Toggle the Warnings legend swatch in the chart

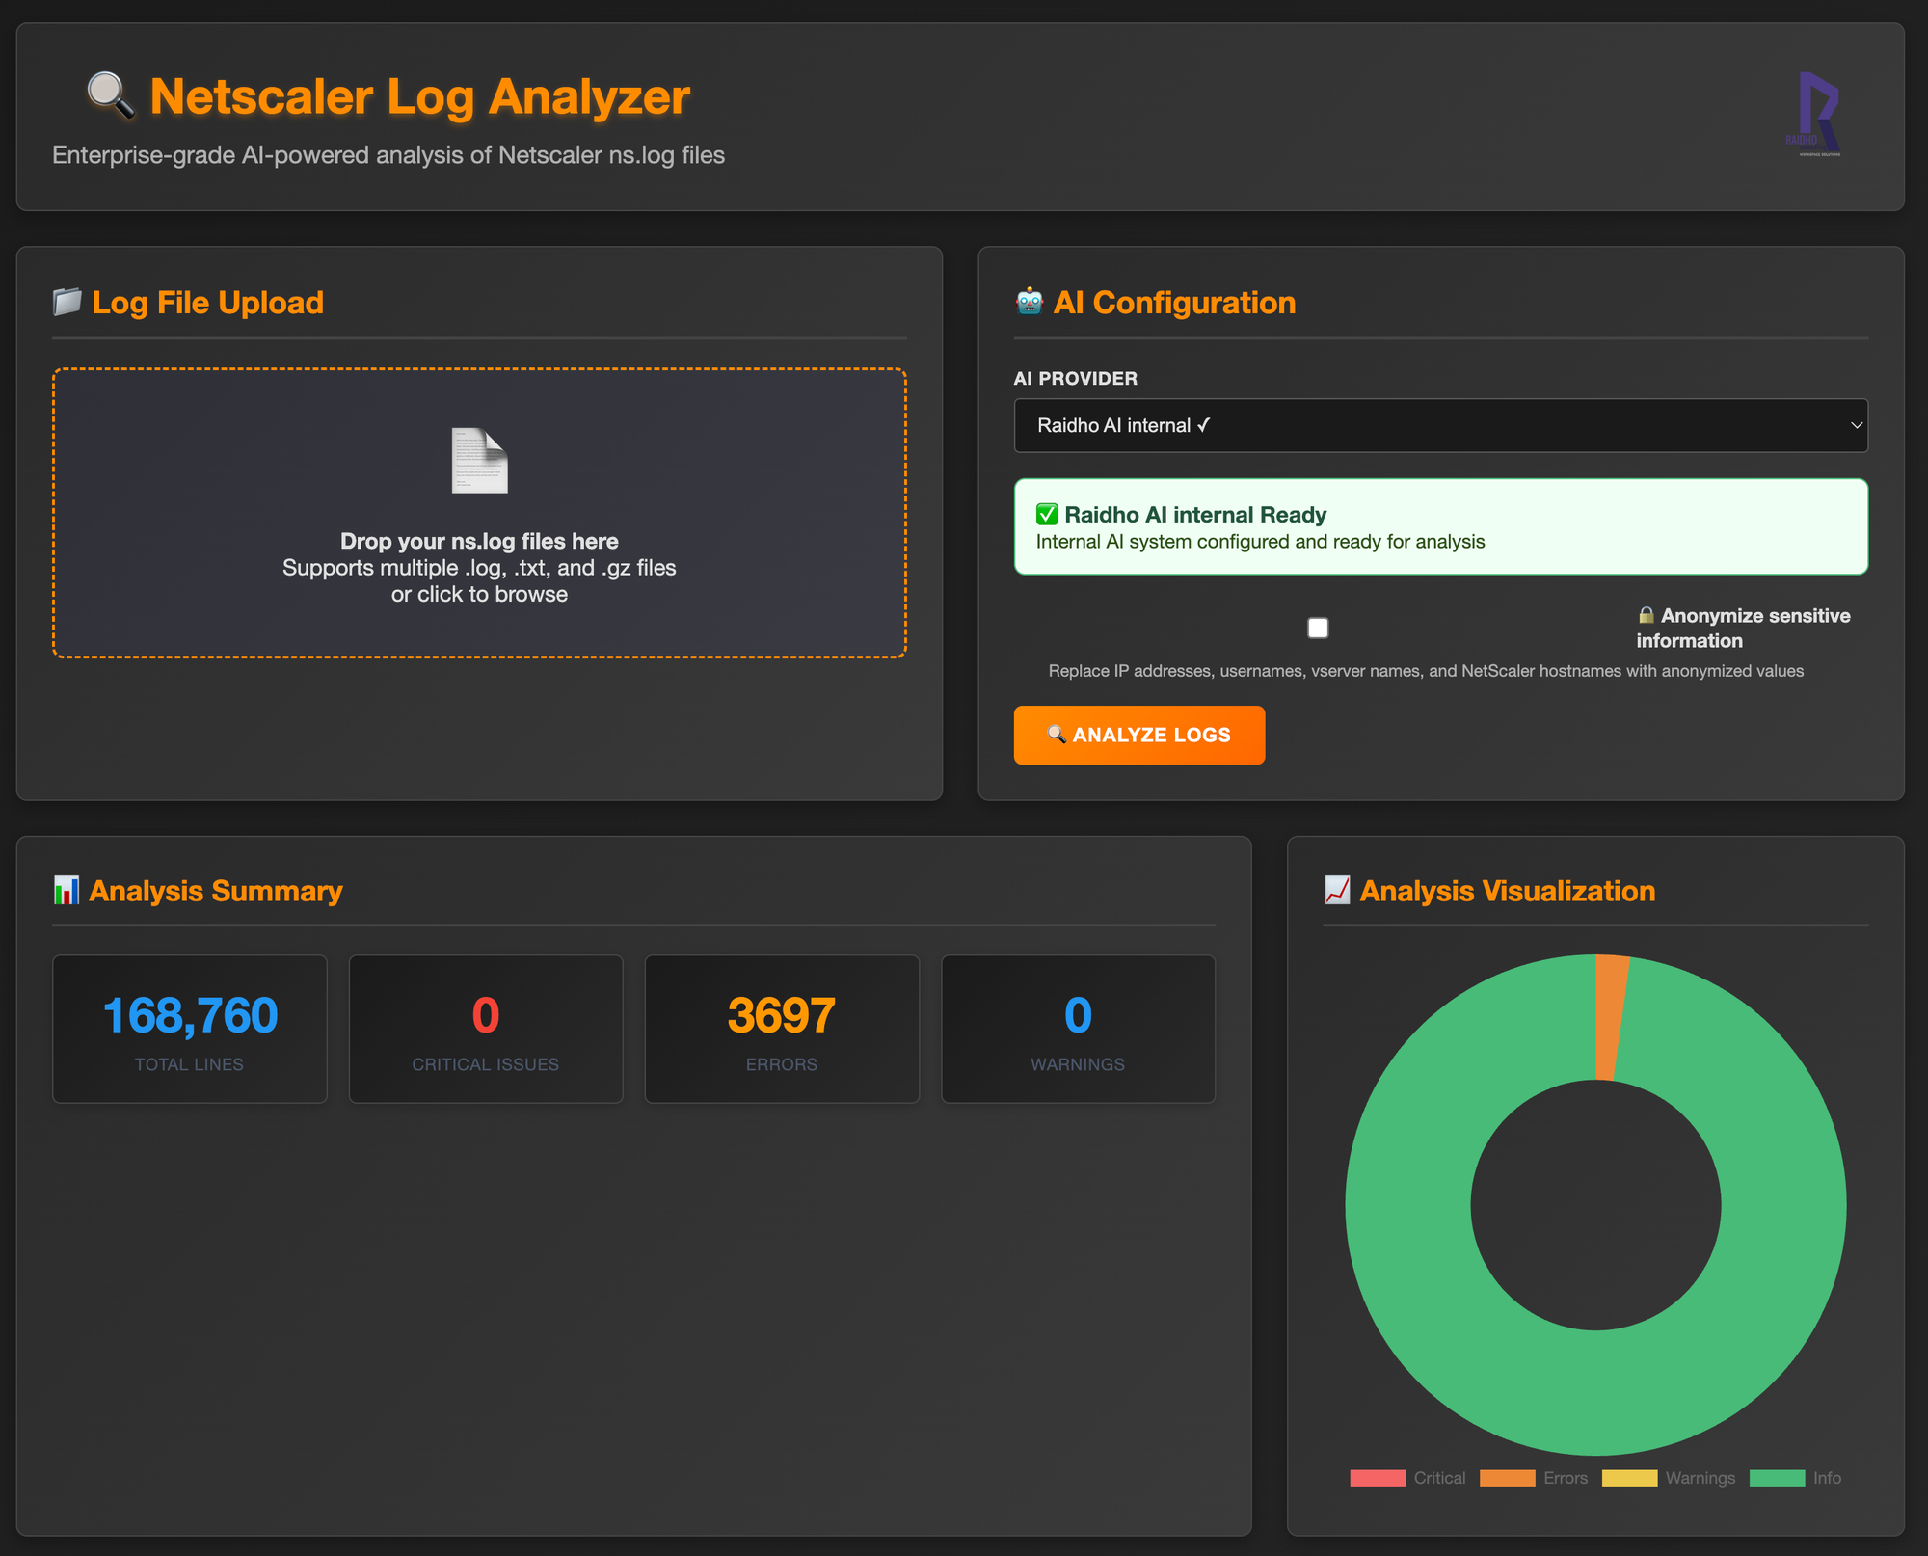pos(1629,1478)
